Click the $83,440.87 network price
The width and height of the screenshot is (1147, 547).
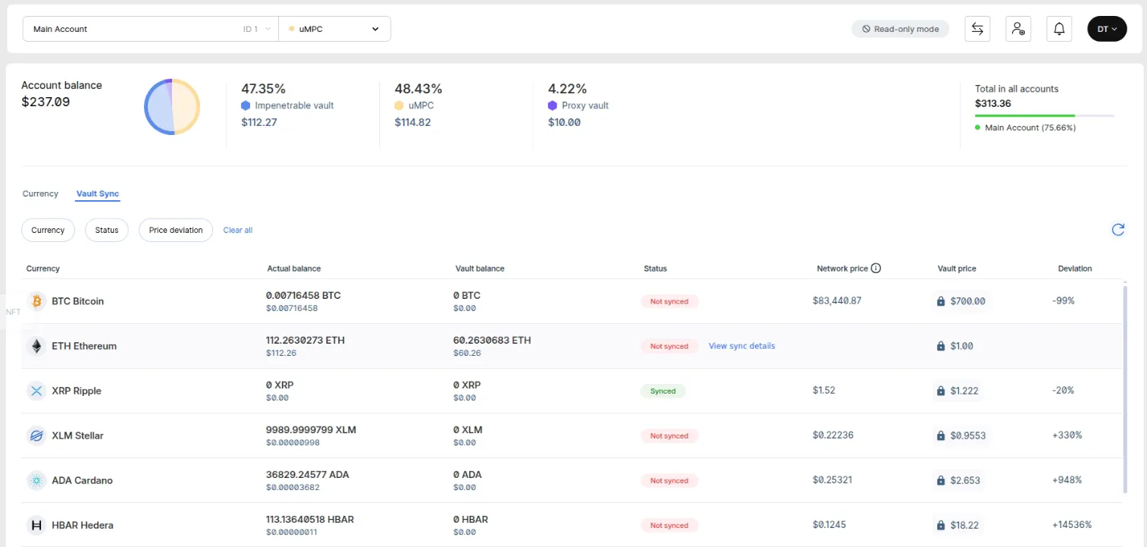pos(837,300)
